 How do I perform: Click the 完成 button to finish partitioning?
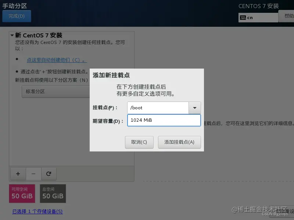click(17, 16)
